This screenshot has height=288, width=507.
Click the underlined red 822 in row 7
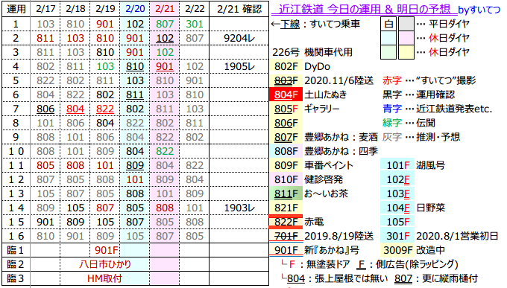(105, 109)
